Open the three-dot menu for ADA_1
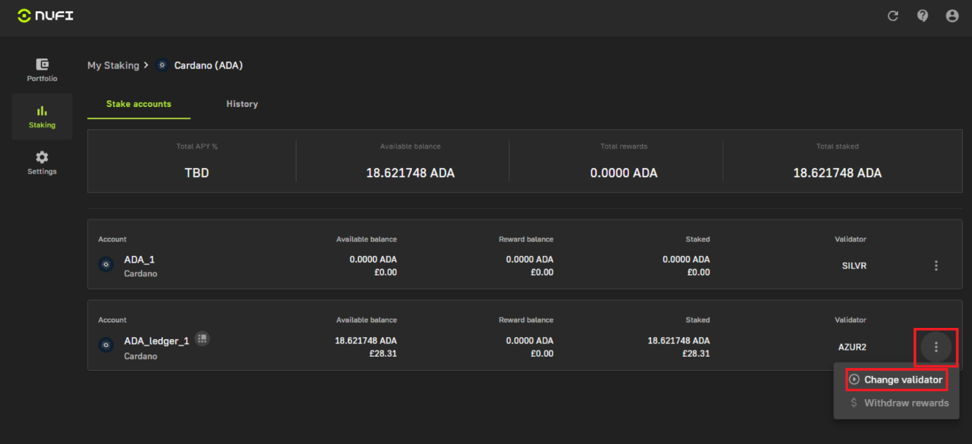972x444 pixels. click(x=936, y=265)
